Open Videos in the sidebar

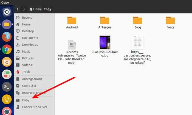[34, 65]
